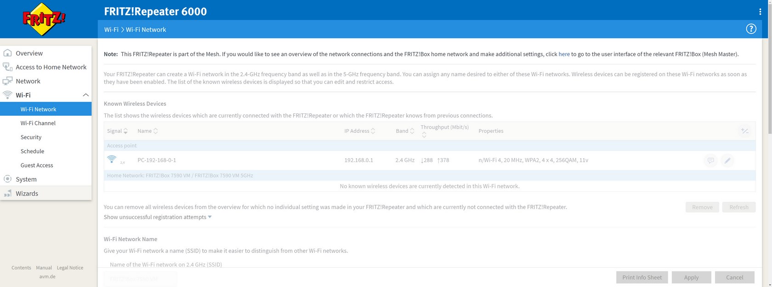Viewport: 772px width, 287px height.
Task: Open the Legal Notice link
Action: click(70, 268)
